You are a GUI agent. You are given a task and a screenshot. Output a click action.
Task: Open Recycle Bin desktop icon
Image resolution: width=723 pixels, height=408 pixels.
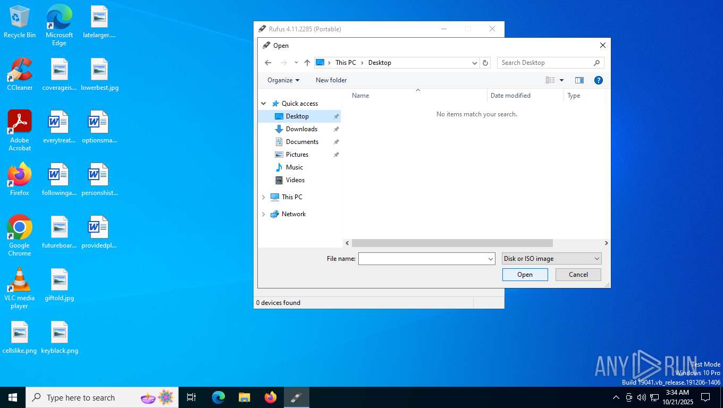(x=20, y=22)
